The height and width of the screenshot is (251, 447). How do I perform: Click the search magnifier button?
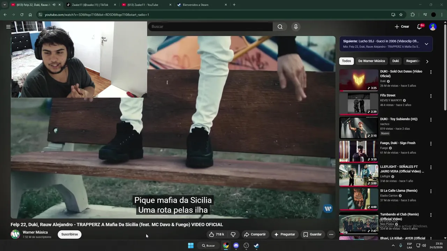click(x=280, y=26)
